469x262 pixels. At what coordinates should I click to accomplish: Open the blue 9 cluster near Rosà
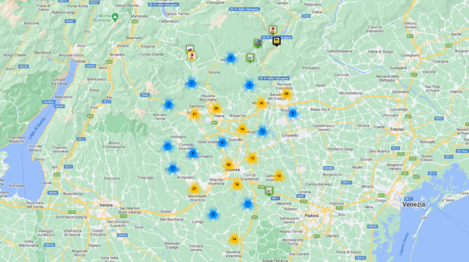pyautogui.click(x=293, y=113)
